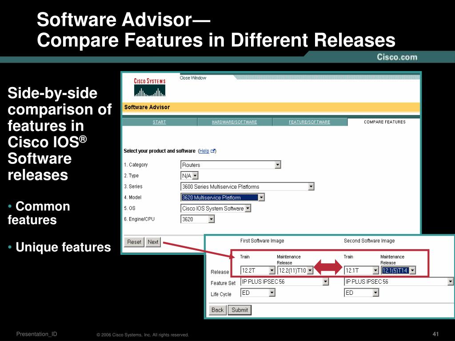
Task: Expand second Feature Set dropdown IP PLUS IPSEC 56
Action: pos(399,282)
